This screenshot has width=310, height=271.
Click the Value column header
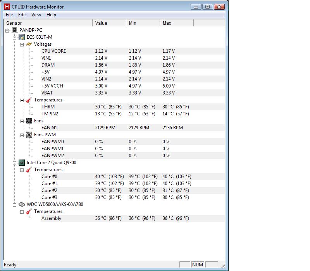click(109, 23)
